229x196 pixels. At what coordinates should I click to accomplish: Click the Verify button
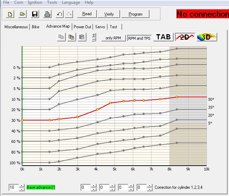coord(109,14)
